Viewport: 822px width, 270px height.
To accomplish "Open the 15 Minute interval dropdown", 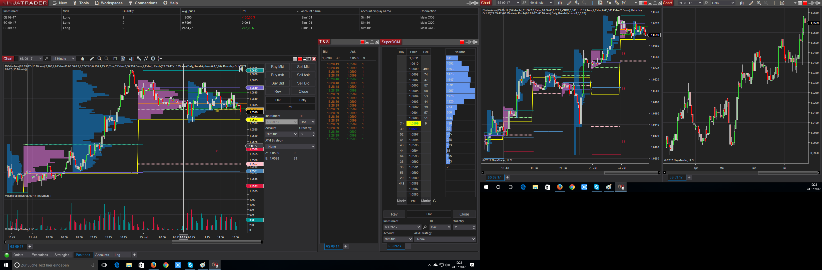I will pos(64,59).
